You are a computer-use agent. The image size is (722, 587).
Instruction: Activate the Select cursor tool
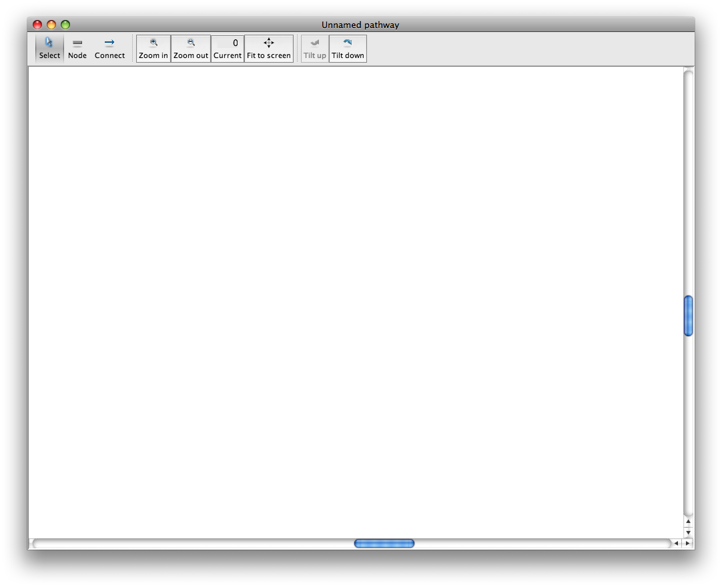(x=49, y=48)
